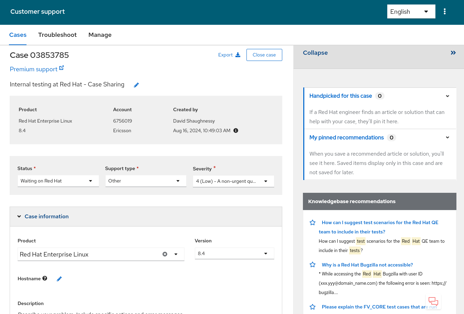Click the account name 'Ericsson'
The width and height of the screenshot is (464, 314).
pos(122,130)
